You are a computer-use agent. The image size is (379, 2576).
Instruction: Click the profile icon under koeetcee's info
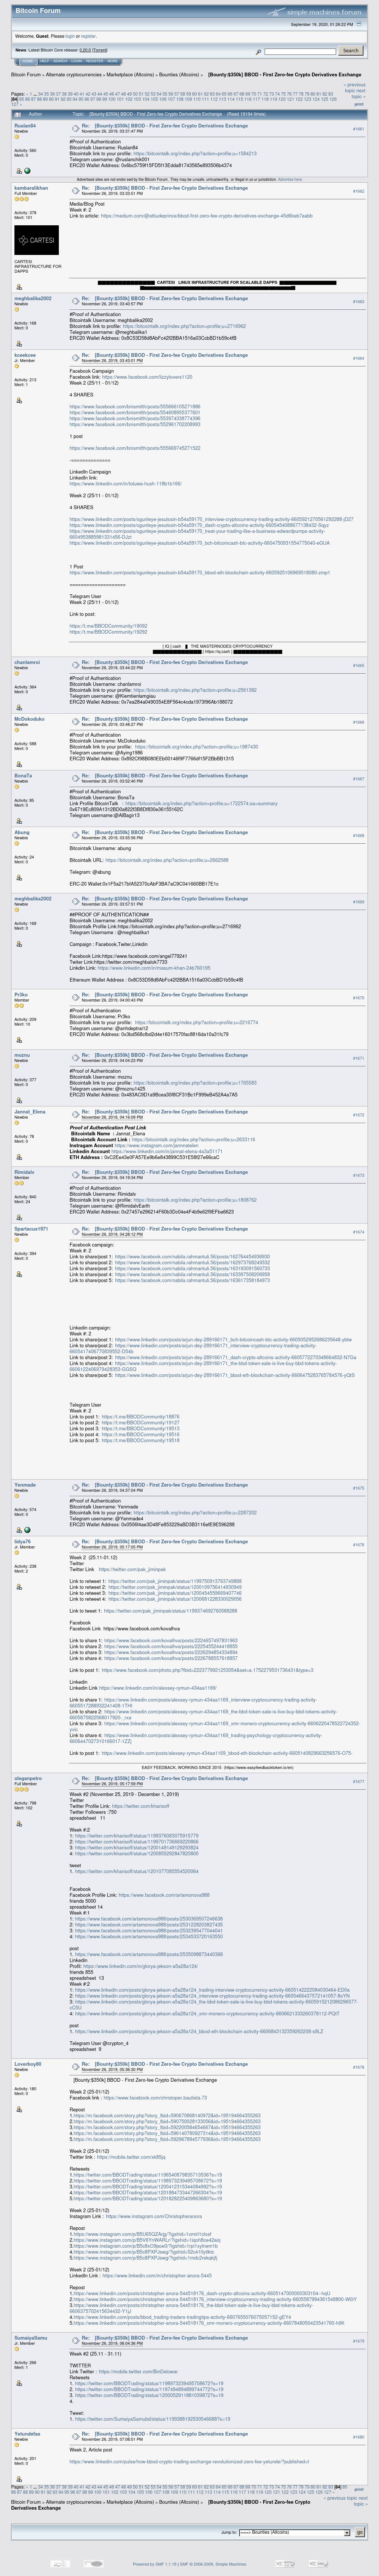(19, 400)
